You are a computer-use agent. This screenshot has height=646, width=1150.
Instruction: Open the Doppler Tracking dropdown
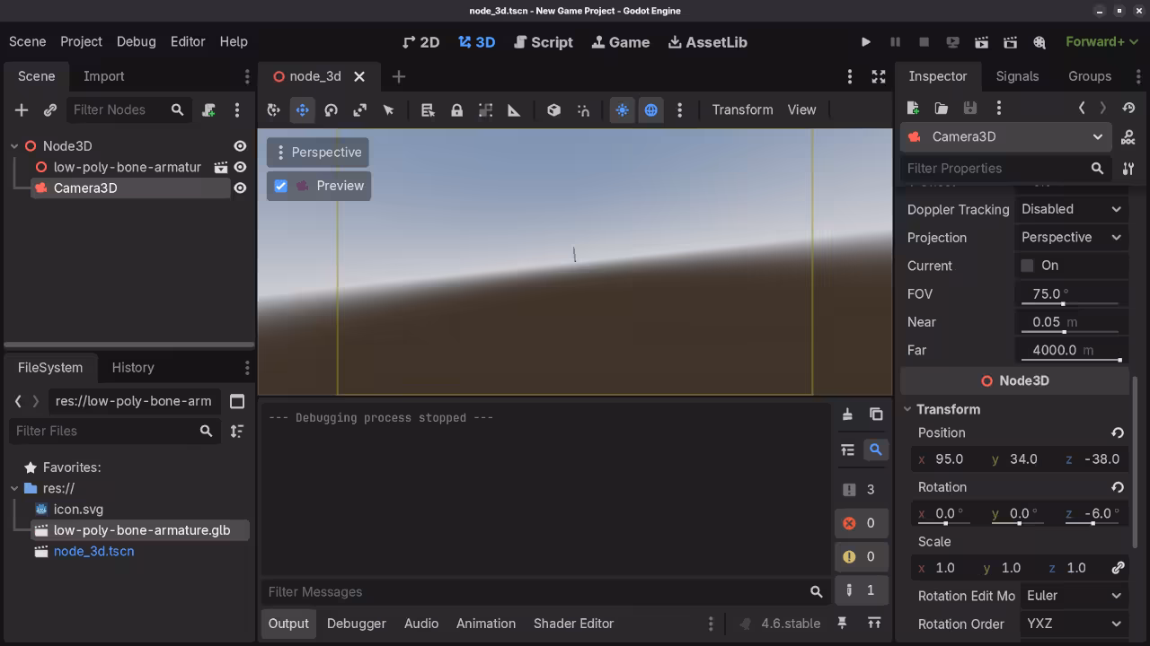[x=1071, y=209]
